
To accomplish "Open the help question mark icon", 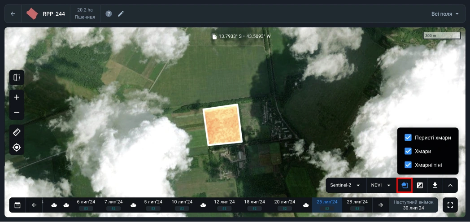I will pyautogui.click(x=109, y=14).
